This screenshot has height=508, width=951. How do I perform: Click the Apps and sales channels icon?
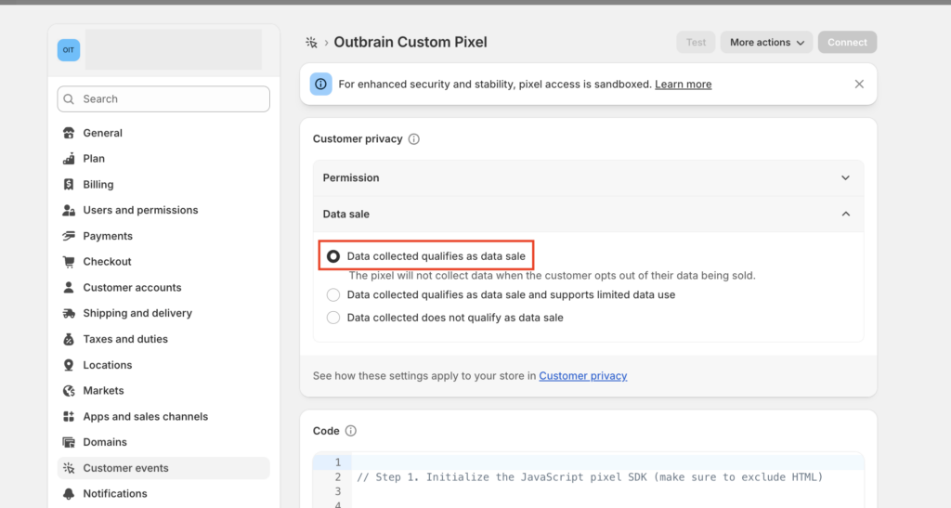69,416
